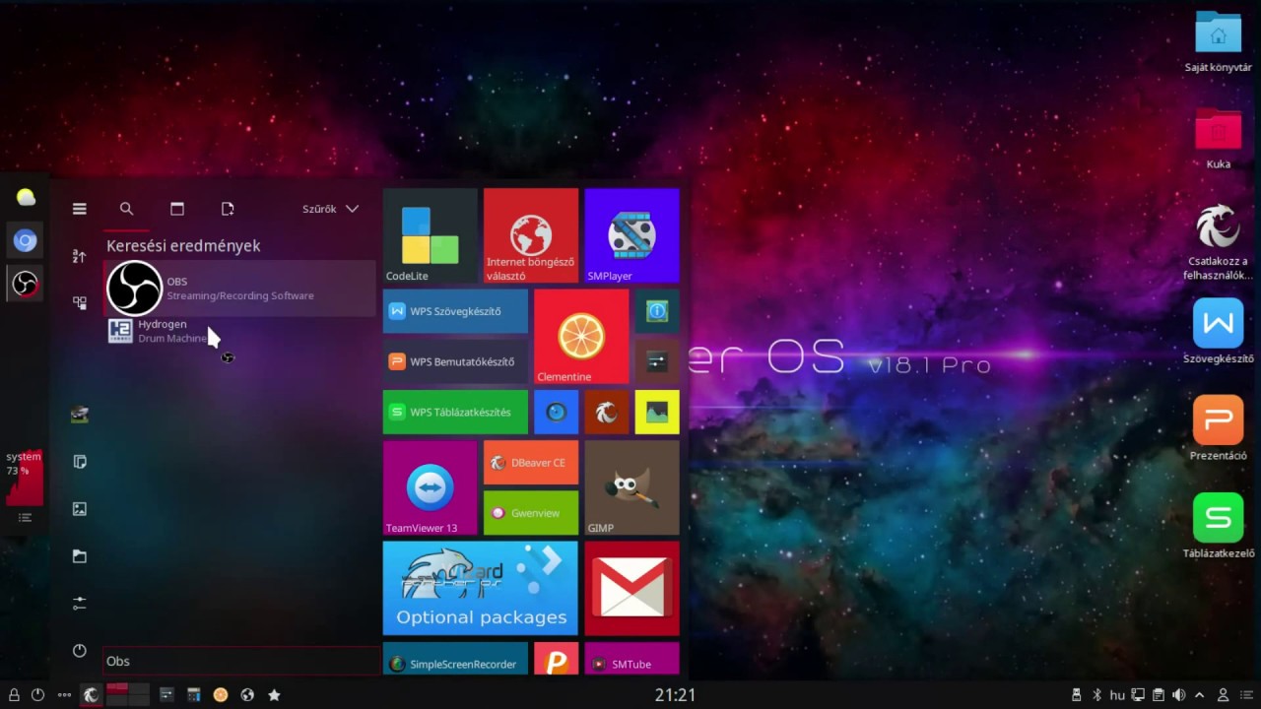Switch to OBS in left dock
This screenshot has height=709, width=1261.
point(26,284)
